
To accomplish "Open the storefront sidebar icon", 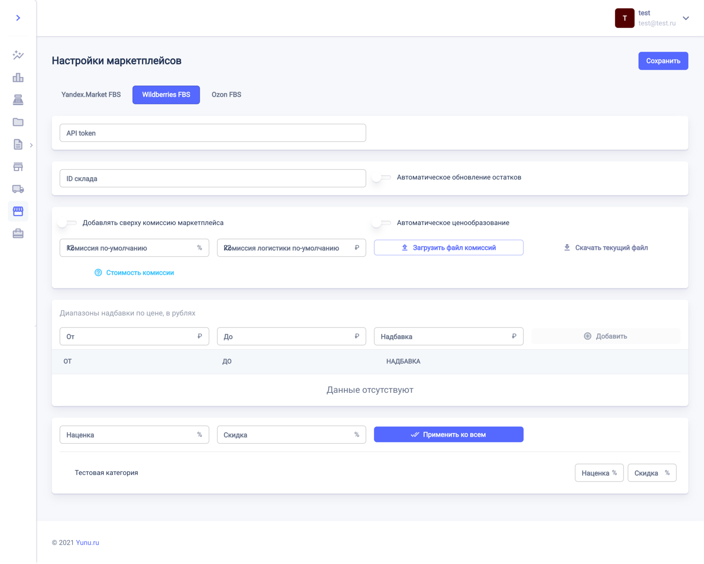I will click(18, 167).
